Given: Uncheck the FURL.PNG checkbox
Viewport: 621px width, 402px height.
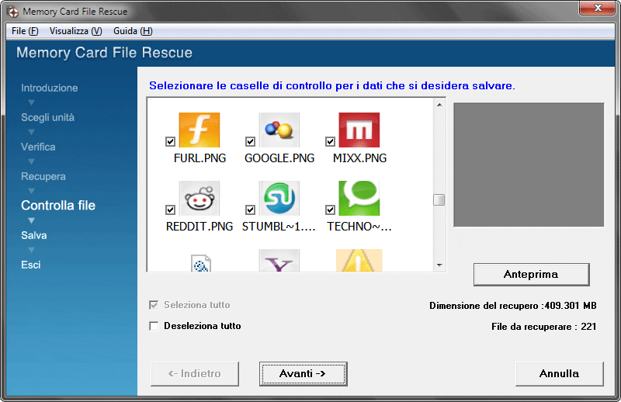Looking at the screenshot, I should tap(170, 141).
